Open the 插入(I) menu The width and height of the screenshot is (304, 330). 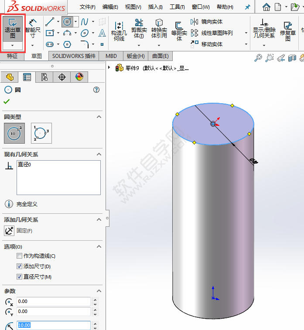(x=155, y=7)
